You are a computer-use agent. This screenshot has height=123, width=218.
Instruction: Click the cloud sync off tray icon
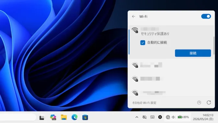click(145, 117)
